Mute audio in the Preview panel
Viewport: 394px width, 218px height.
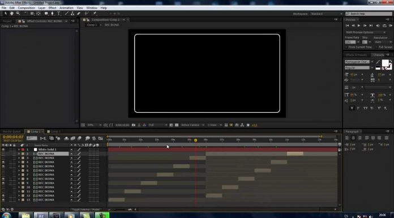point(378,25)
